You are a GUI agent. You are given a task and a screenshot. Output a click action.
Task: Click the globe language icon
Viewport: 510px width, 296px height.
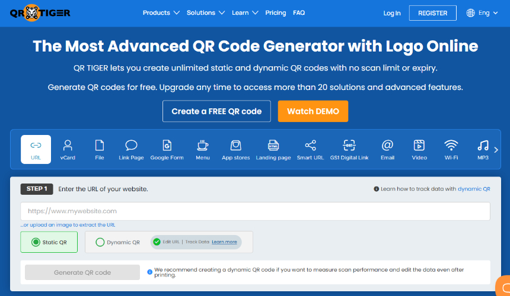click(x=470, y=13)
